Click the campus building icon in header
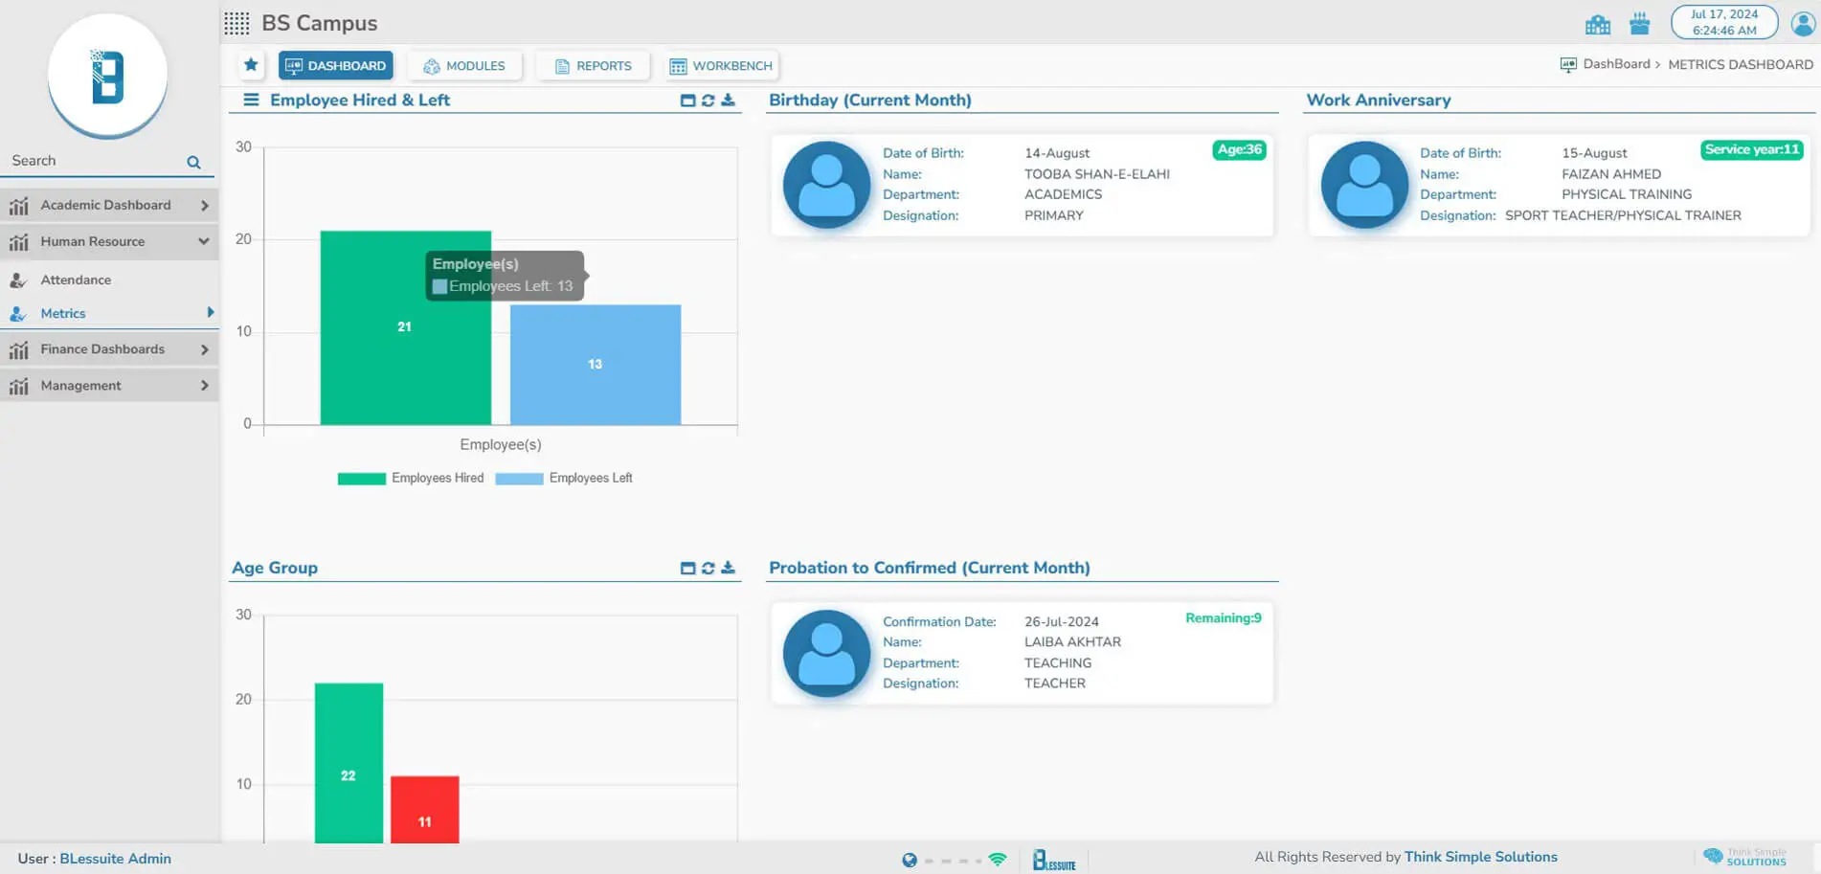This screenshot has width=1821, height=874. coord(1597,24)
